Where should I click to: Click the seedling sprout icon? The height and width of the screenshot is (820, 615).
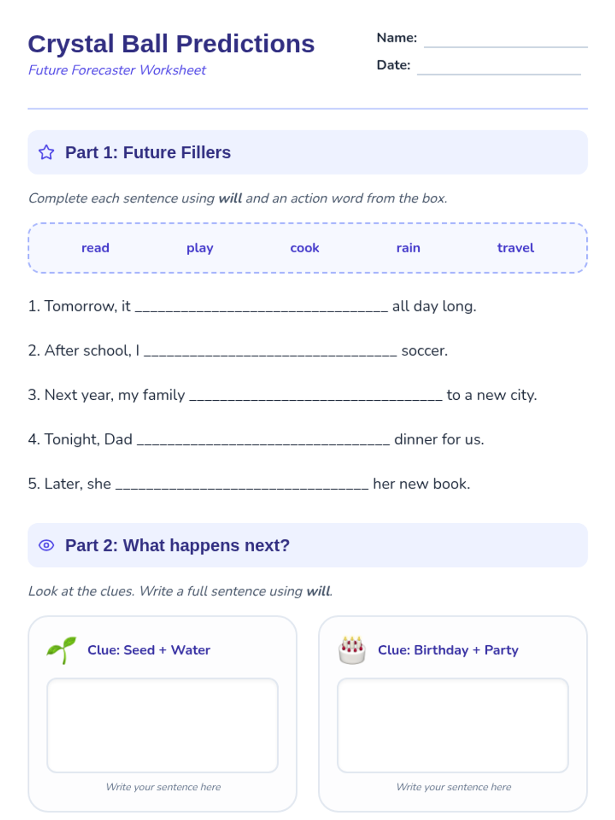pos(61,650)
